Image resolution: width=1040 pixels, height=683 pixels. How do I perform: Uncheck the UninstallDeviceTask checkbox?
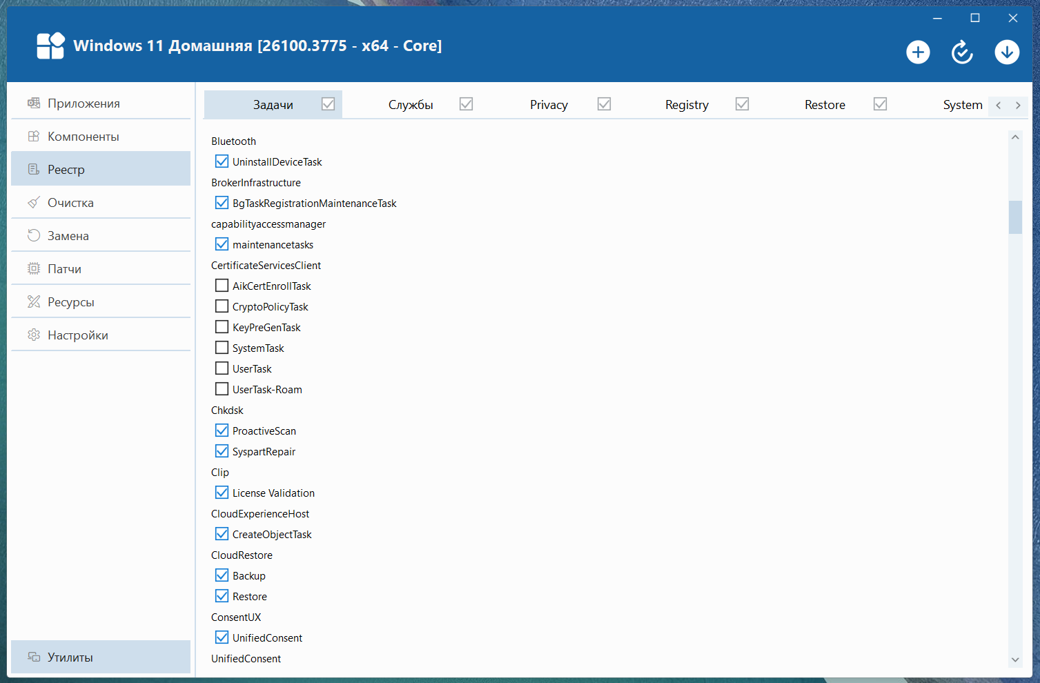coord(222,161)
